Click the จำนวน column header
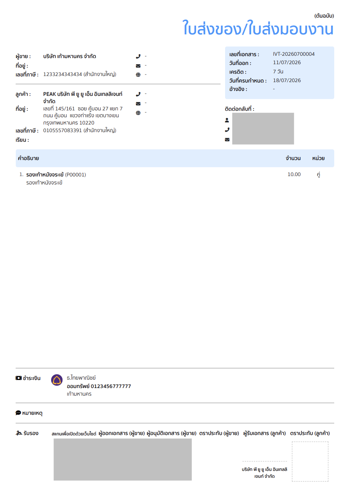Screen dimensions: 351x498 click(x=293, y=158)
